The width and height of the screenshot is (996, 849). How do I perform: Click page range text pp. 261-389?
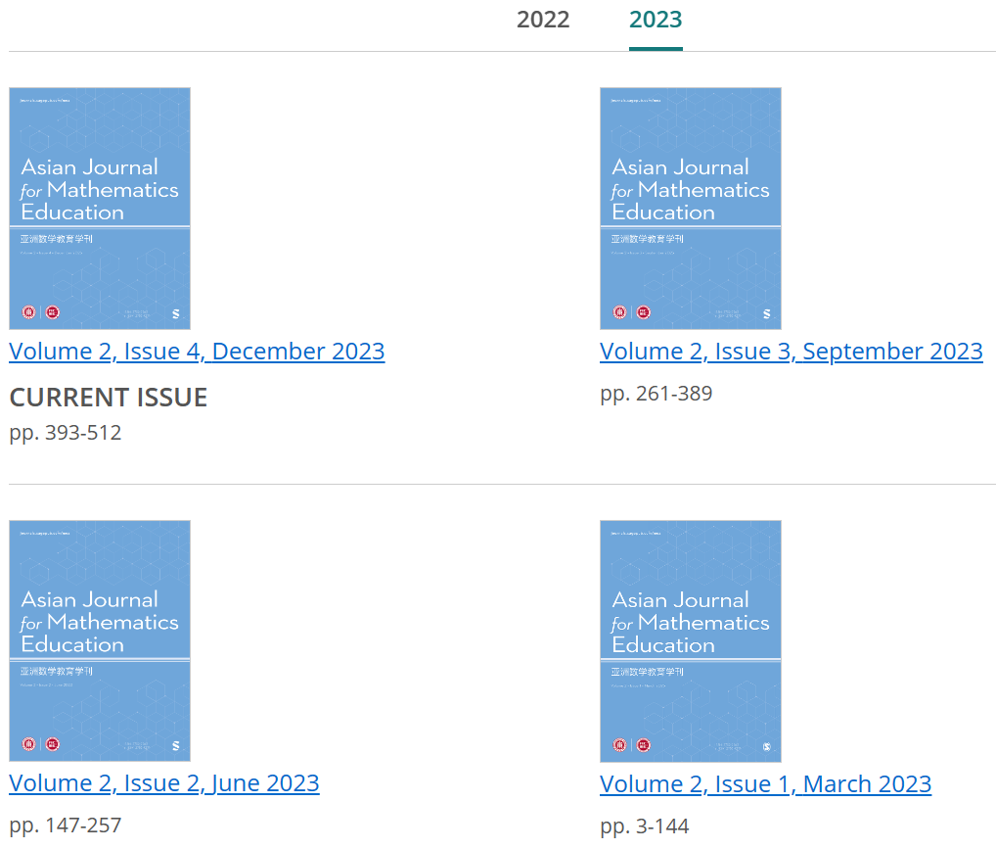[656, 394]
